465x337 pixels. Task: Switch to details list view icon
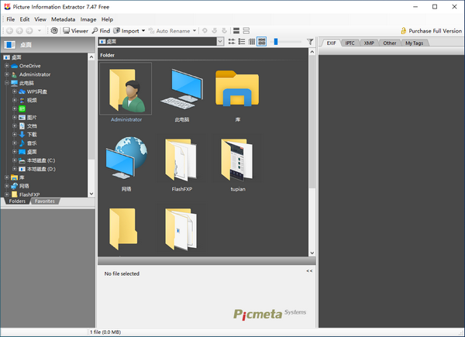tap(242, 41)
